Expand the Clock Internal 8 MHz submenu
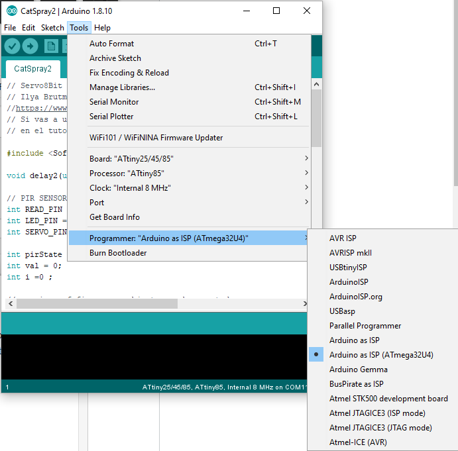 (x=189, y=188)
